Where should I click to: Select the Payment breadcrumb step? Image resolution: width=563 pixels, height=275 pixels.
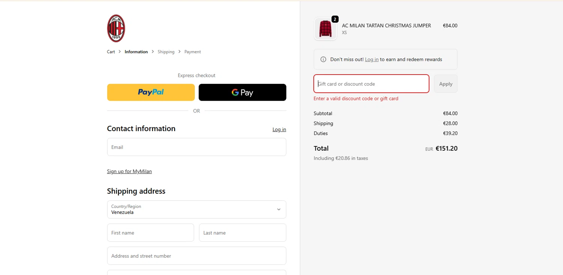193,52
